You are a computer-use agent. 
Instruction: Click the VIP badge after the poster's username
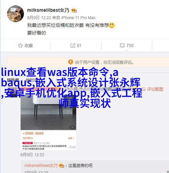coord(74,10)
